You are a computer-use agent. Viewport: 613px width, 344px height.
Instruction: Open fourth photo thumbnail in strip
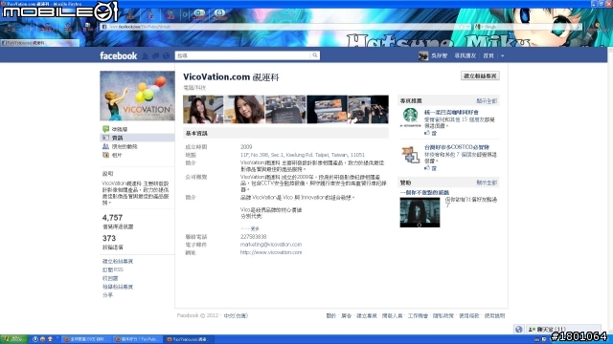(x=328, y=109)
